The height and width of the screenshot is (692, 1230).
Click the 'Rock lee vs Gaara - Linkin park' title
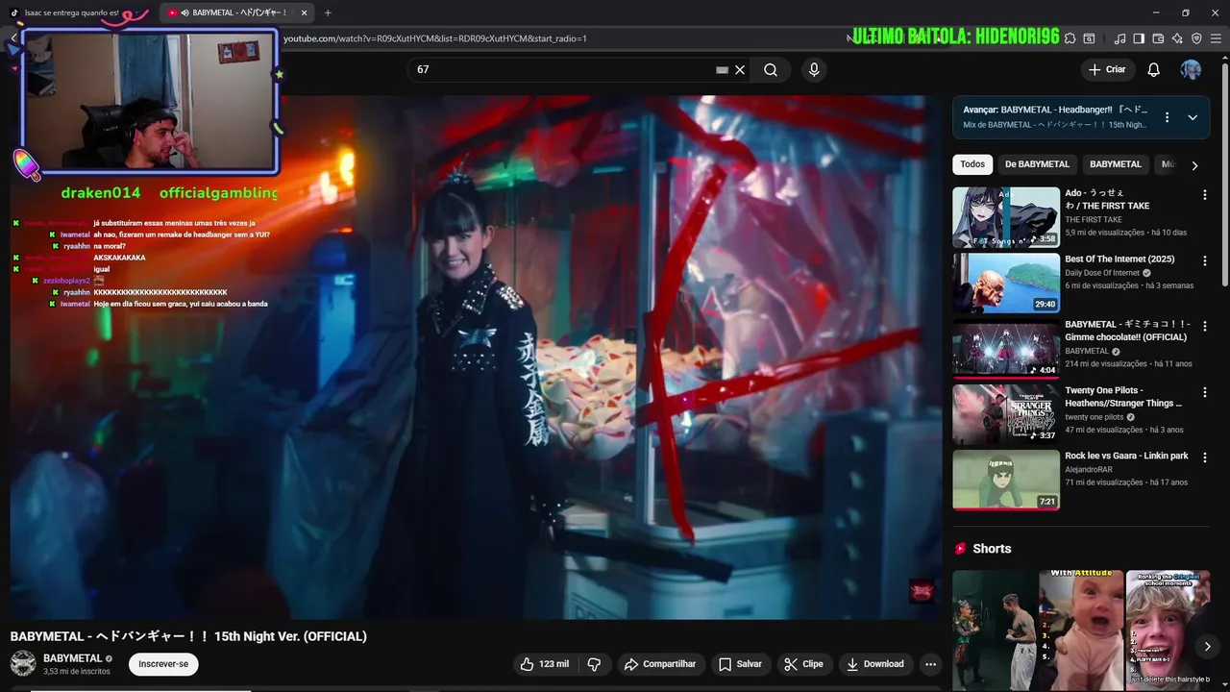[x=1126, y=456]
